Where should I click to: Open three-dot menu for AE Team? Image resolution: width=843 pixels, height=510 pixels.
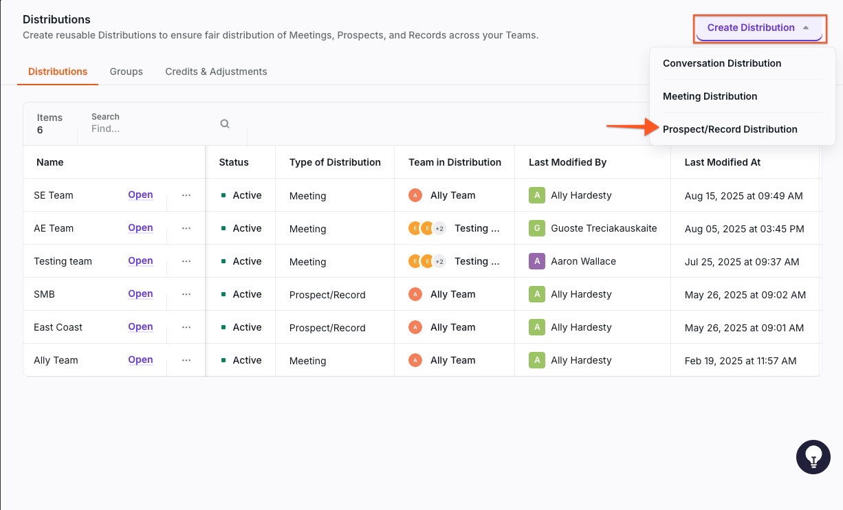coord(186,228)
